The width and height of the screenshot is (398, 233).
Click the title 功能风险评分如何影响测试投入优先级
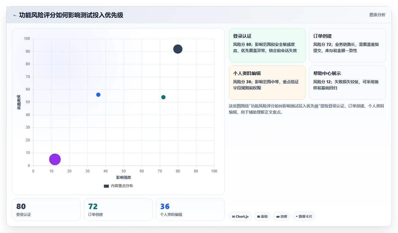click(71, 15)
